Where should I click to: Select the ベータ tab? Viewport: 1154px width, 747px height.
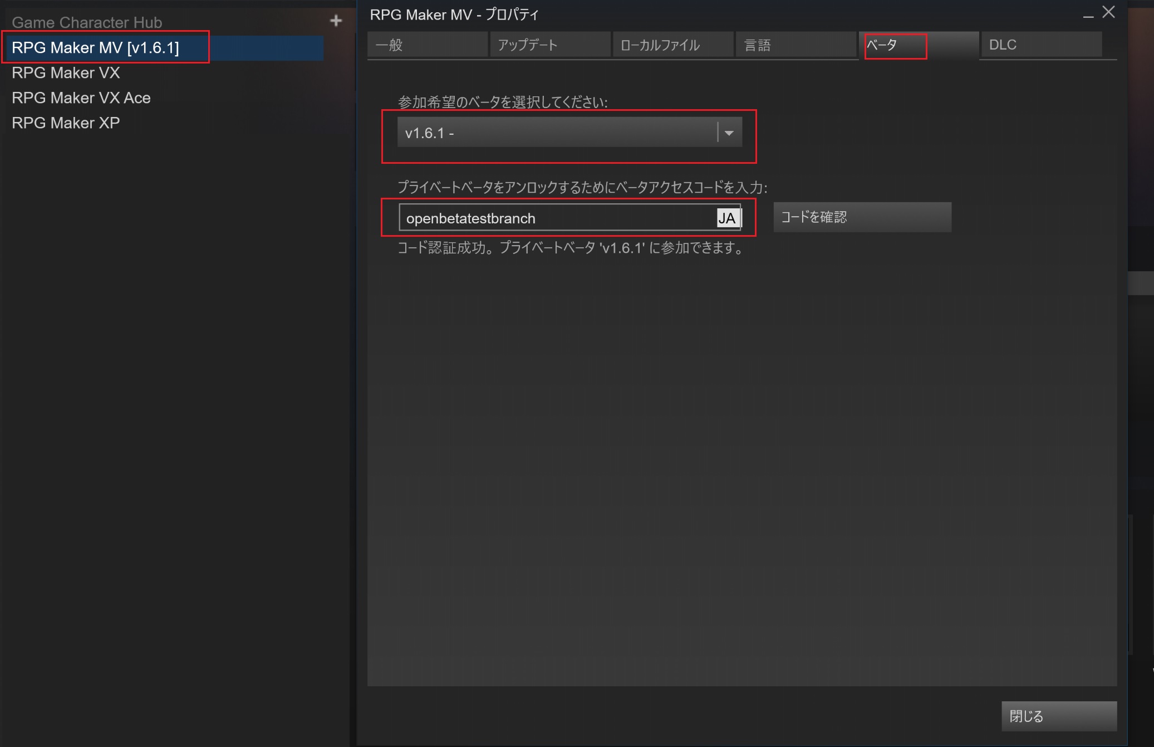[x=919, y=45]
